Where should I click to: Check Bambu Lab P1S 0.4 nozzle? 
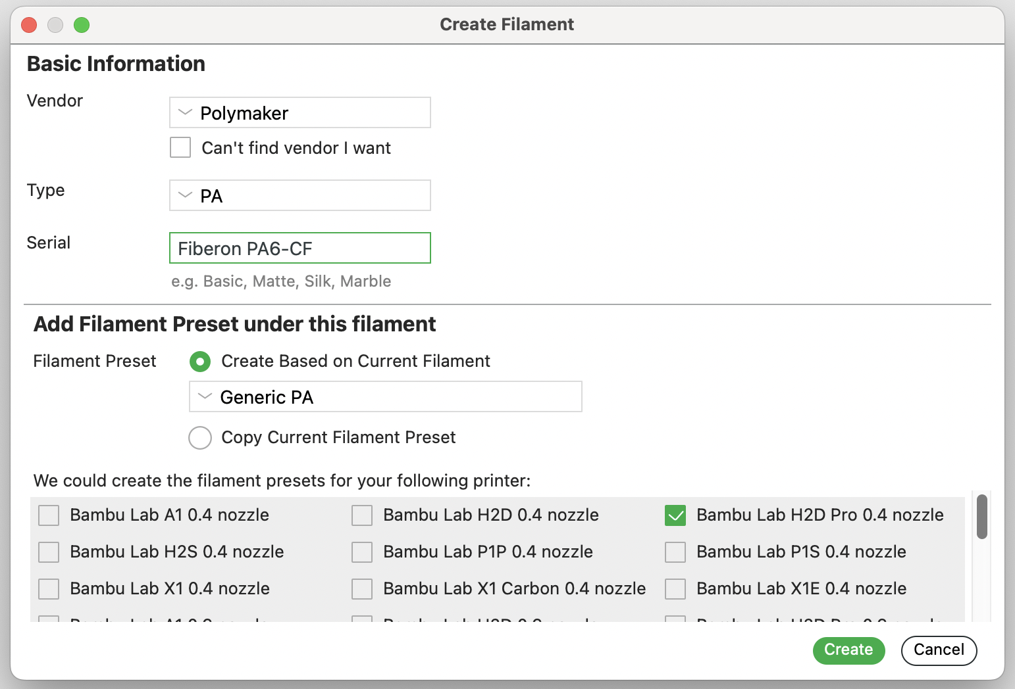[675, 552]
